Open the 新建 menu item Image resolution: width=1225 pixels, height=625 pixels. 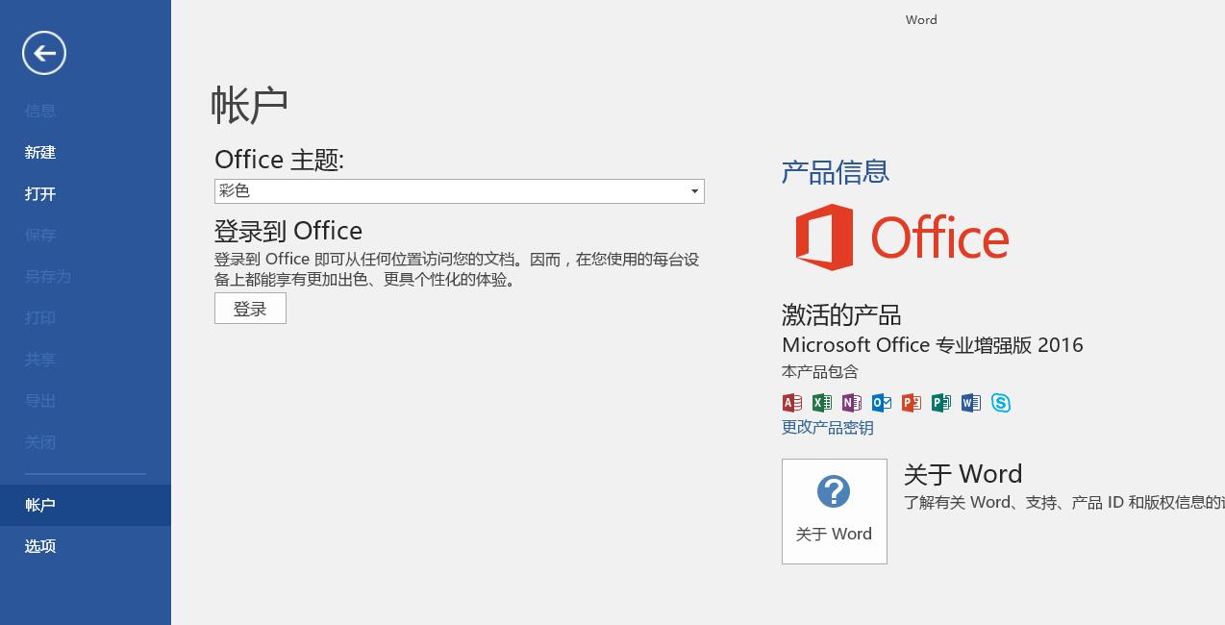tap(40, 152)
